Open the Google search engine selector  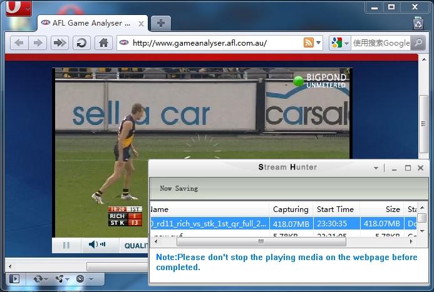click(x=340, y=43)
